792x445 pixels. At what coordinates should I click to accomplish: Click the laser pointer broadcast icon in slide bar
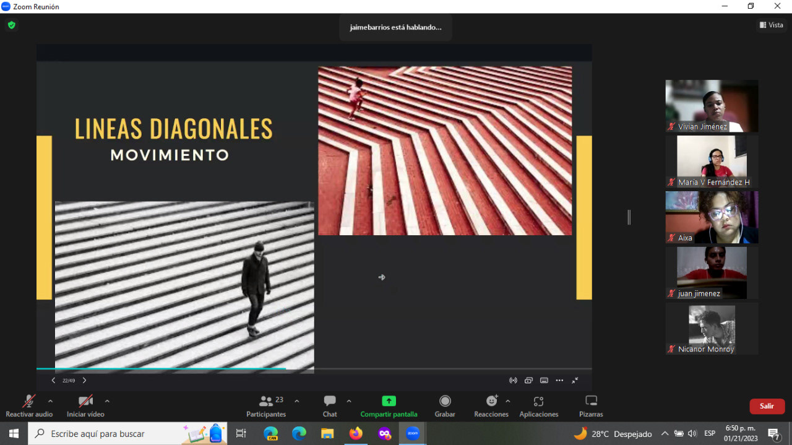[x=513, y=381]
